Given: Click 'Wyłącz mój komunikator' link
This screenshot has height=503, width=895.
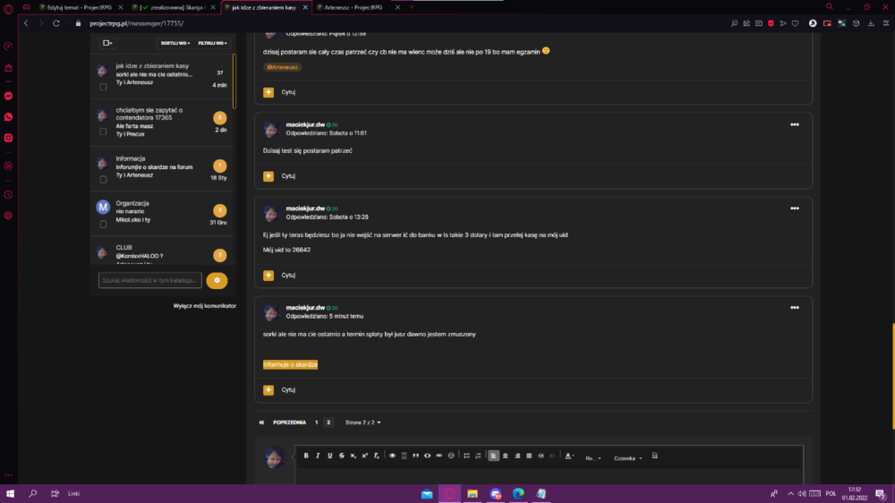Looking at the screenshot, I should tap(204, 306).
